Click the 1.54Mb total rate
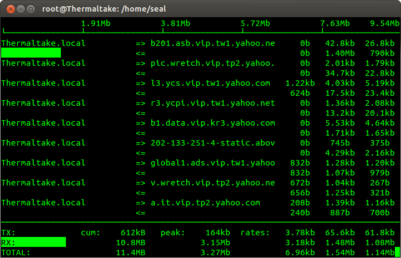Viewport: 401px width, 258px height. point(340,252)
